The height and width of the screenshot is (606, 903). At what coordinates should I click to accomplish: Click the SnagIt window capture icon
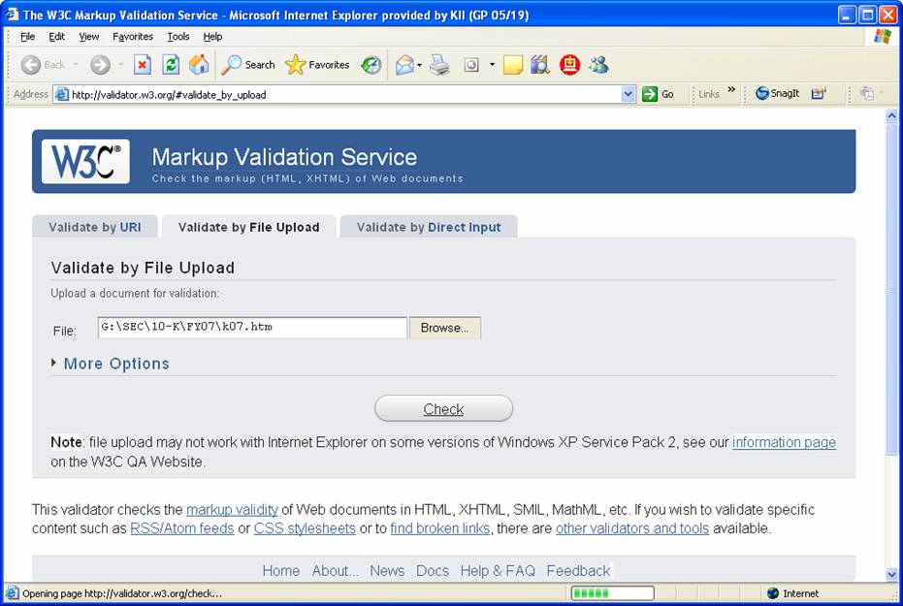click(x=819, y=93)
